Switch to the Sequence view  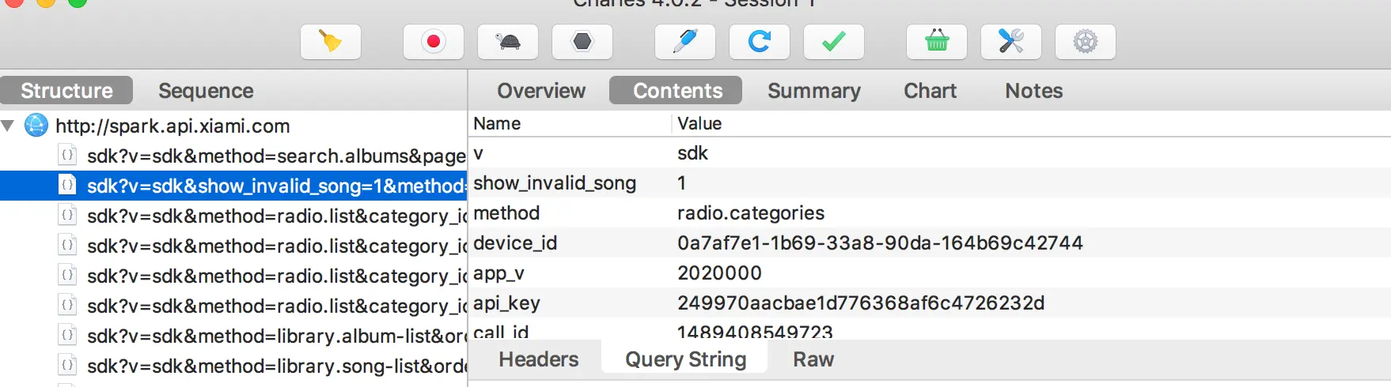coord(206,91)
